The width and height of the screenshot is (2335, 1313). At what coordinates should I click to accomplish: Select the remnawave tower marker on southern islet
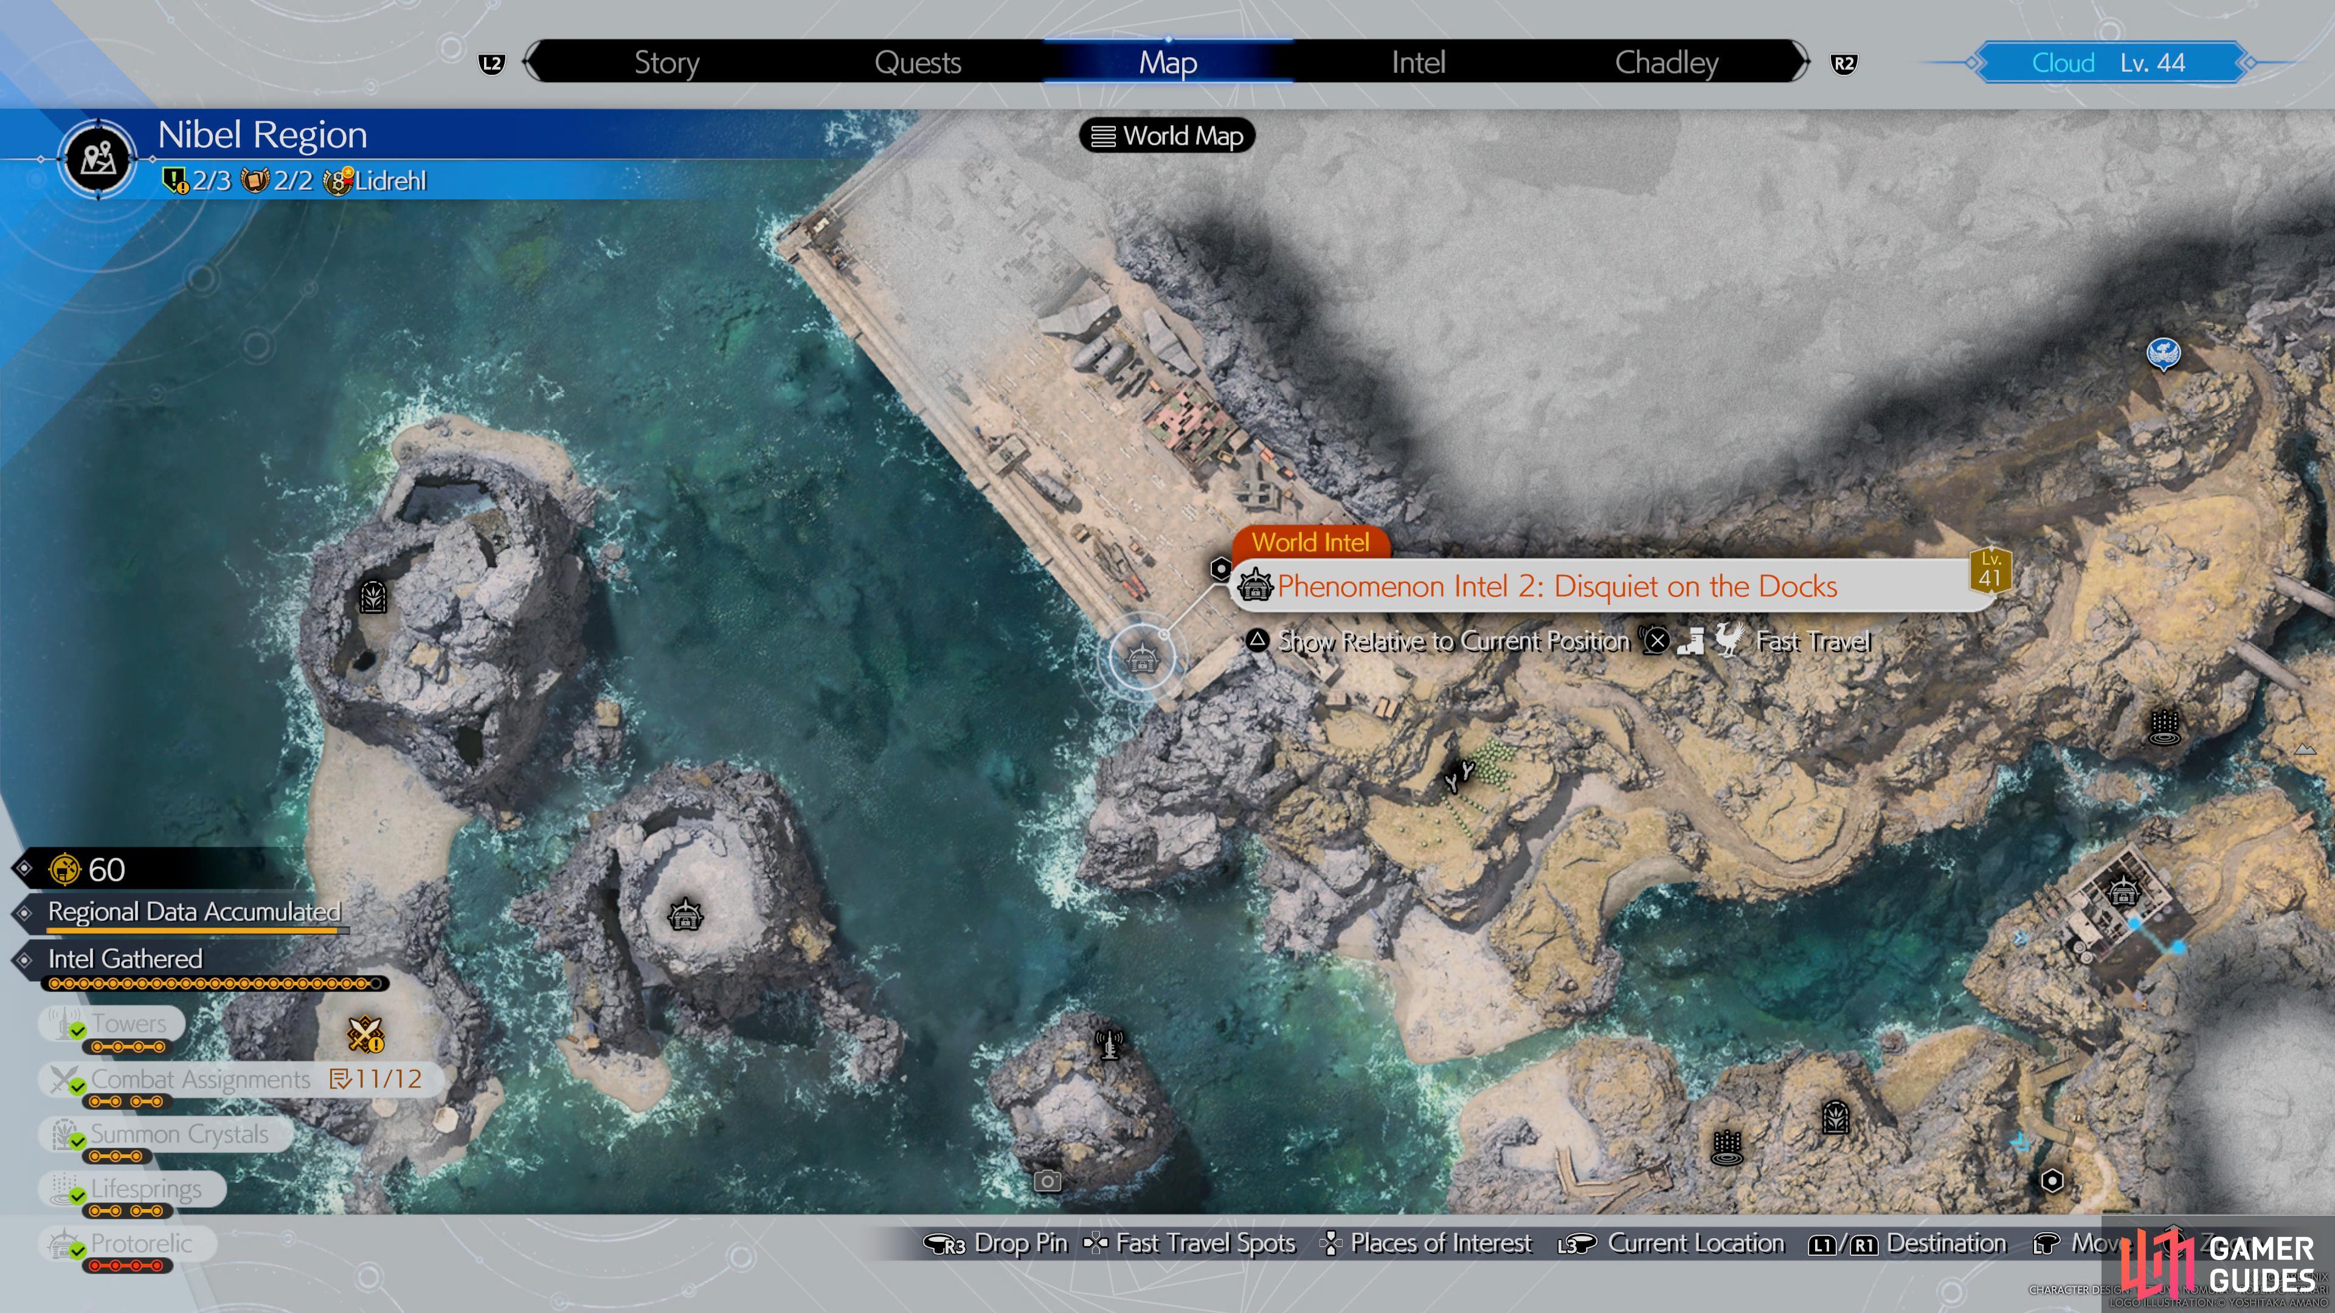pyautogui.click(x=1110, y=1044)
